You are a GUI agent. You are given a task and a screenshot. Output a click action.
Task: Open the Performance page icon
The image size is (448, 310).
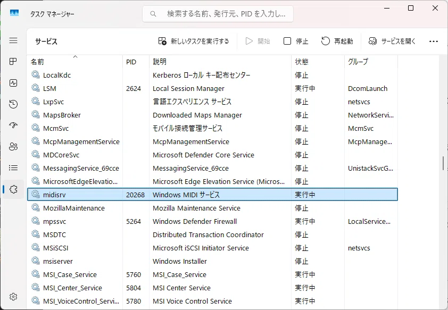coord(13,83)
